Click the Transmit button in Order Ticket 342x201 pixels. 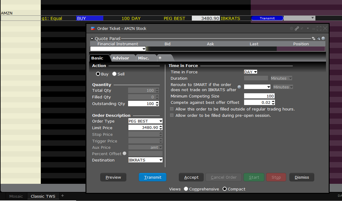pyautogui.click(x=153, y=177)
